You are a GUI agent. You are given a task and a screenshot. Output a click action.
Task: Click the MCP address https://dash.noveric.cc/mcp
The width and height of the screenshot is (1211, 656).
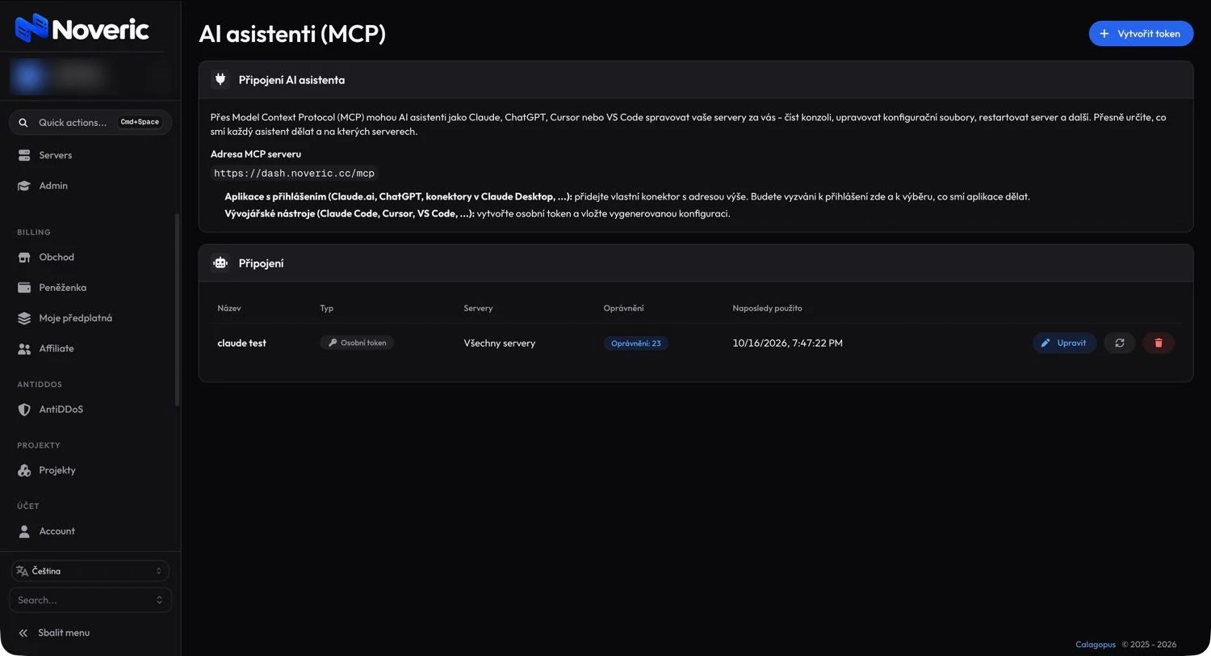click(295, 173)
